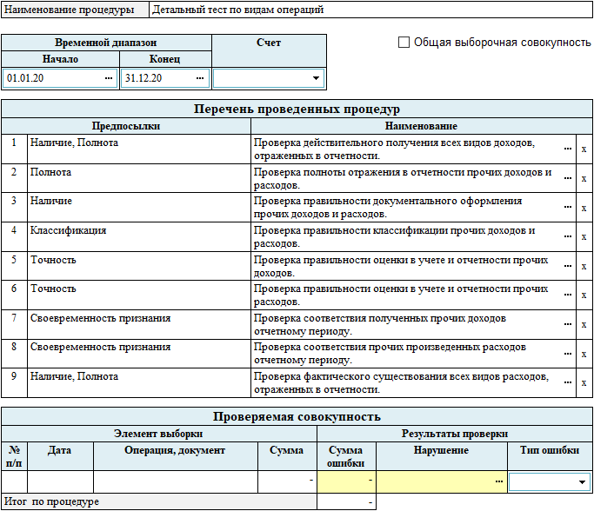This screenshot has width=594, height=511.
Task: Open ellipsis for row 2 procedure name
Action: coord(568,178)
